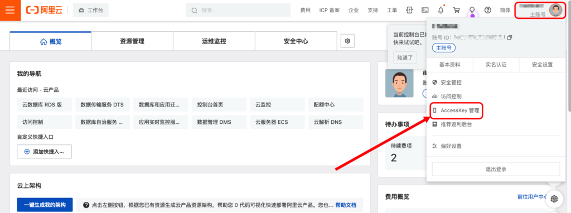Focus the top 搜索 search field
Viewport: 571px width, 213px height.
[x=238, y=10]
